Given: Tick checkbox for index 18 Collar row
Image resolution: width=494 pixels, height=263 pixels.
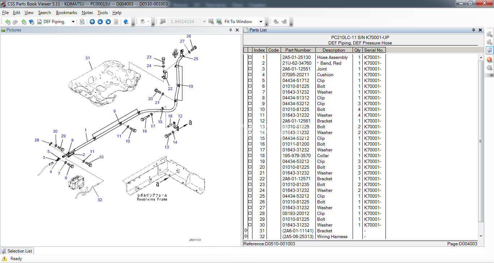Looking at the screenshot, I should 250,156.
